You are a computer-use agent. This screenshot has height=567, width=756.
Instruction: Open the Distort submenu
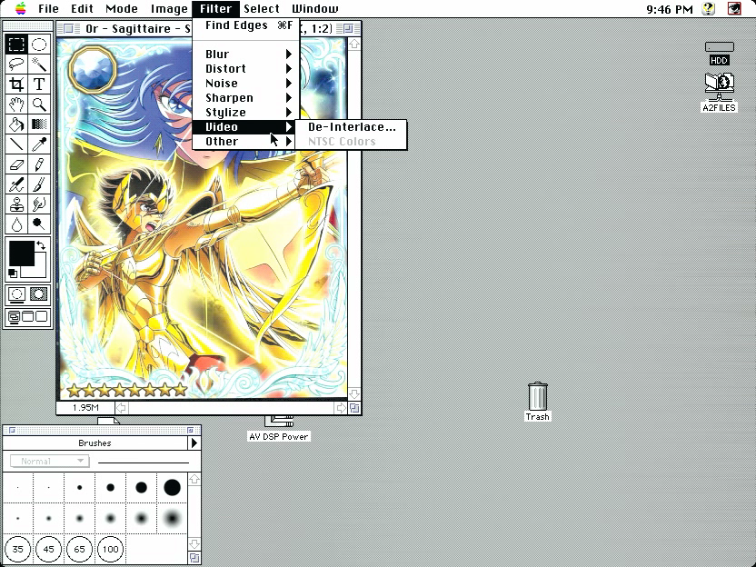click(x=246, y=68)
